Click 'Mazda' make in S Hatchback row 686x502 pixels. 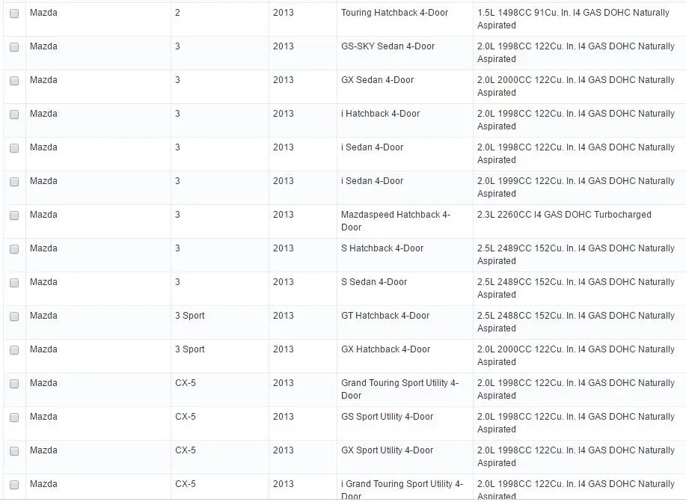pos(43,248)
